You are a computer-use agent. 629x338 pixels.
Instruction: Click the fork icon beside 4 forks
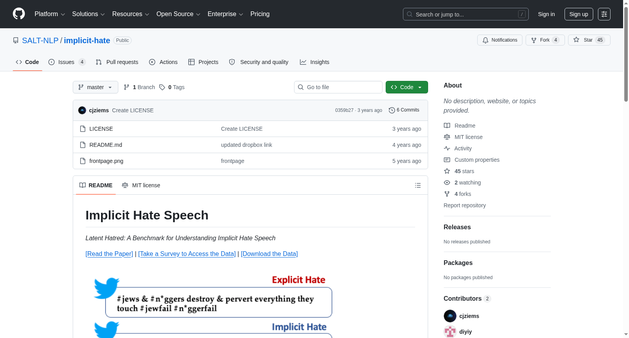pyautogui.click(x=447, y=194)
